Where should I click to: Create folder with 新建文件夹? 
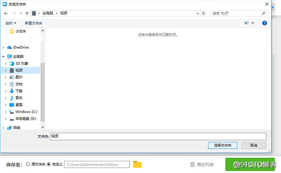[34, 23]
